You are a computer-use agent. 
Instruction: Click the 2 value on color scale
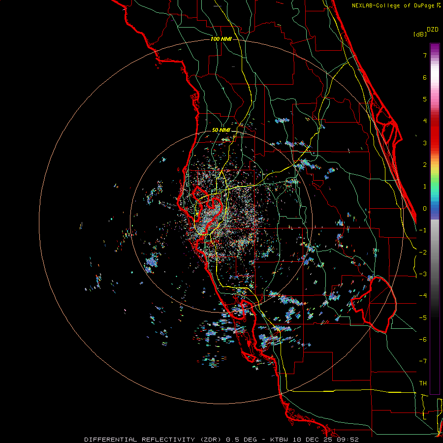coord(425,165)
